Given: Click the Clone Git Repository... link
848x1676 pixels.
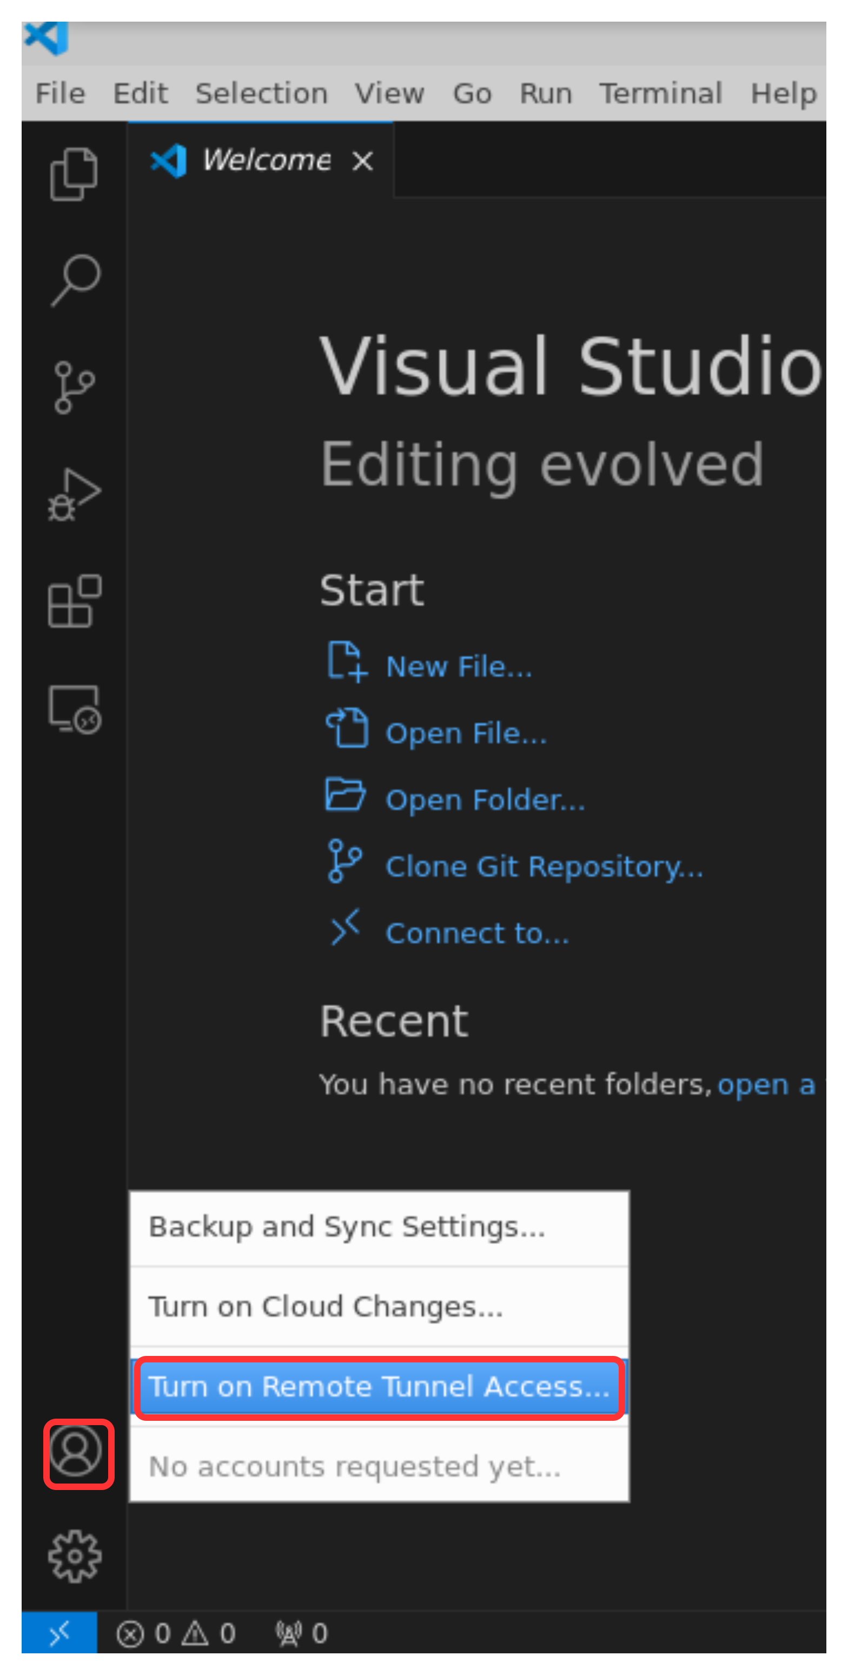Looking at the screenshot, I should 545,867.
